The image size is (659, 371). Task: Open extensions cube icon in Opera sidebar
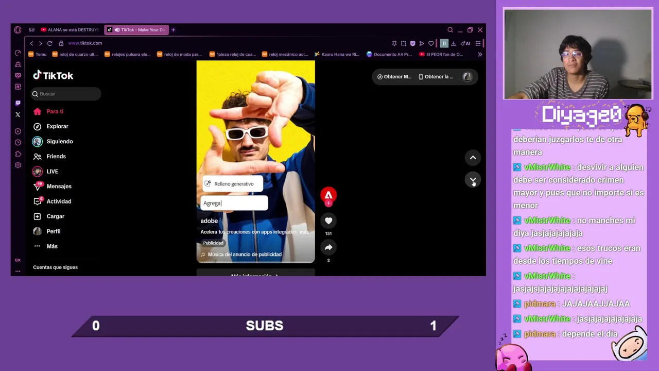[x=18, y=154]
